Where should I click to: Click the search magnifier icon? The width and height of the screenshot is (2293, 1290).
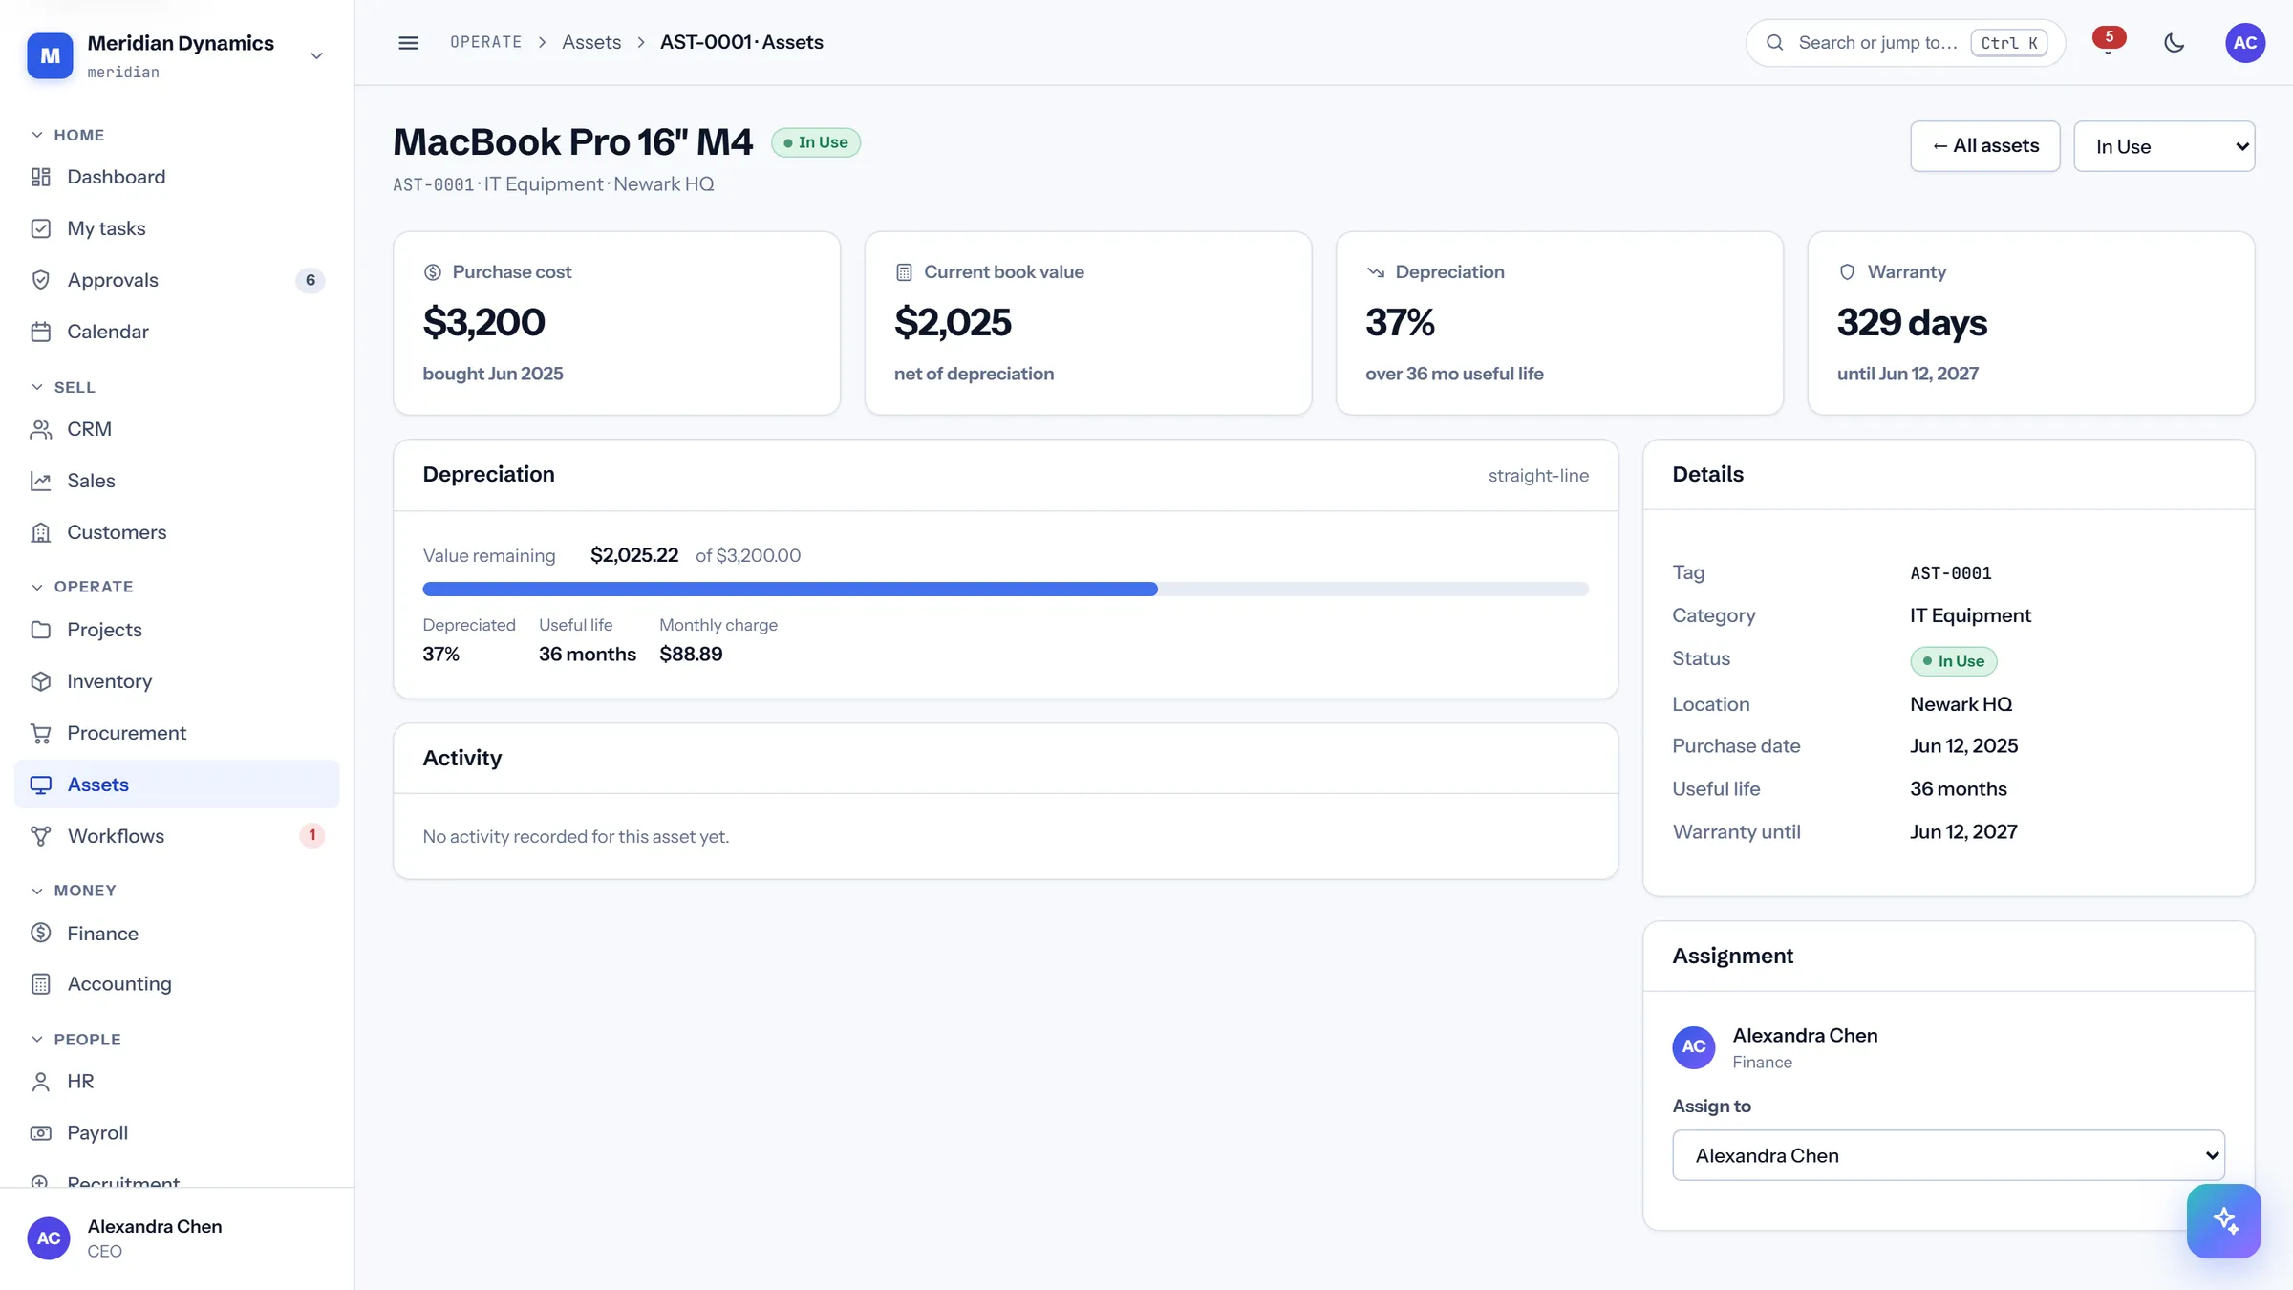tap(1775, 42)
